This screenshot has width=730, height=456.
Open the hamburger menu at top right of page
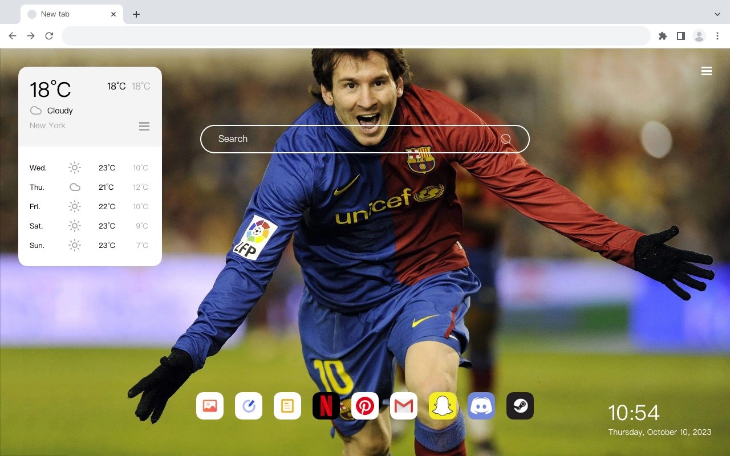pyautogui.click(x=707, y=71)
